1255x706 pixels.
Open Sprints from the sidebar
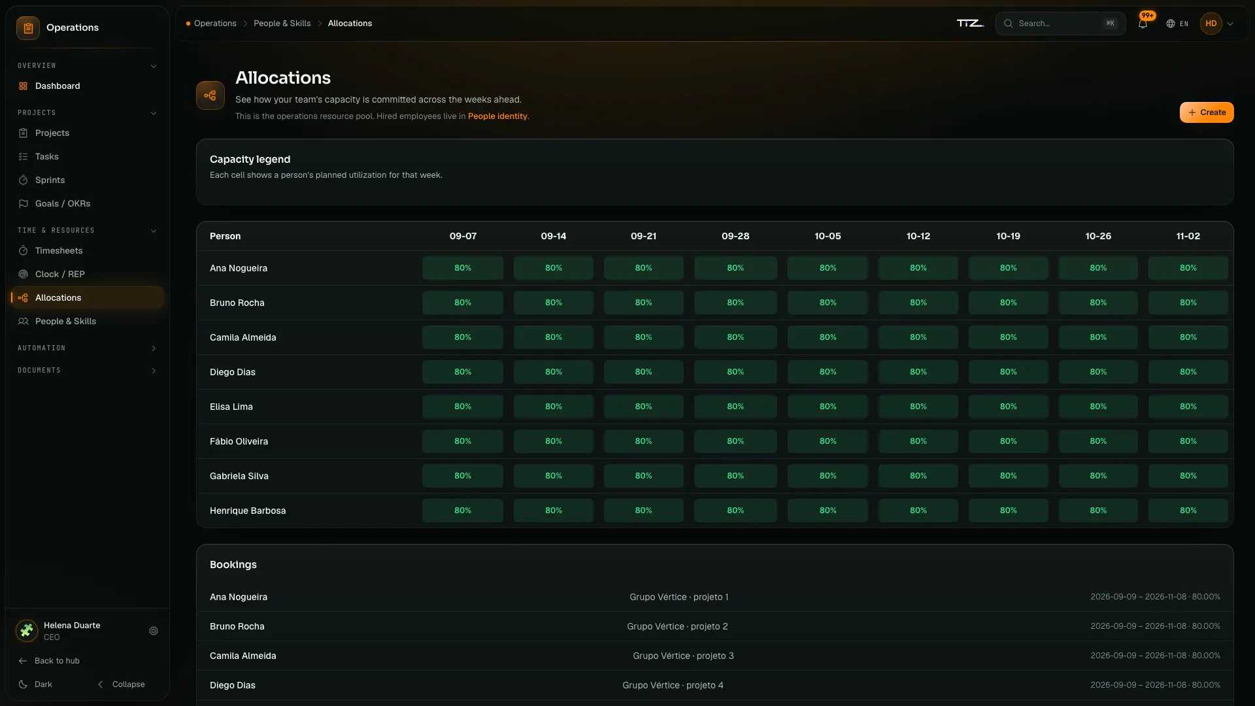click(88, 180)
